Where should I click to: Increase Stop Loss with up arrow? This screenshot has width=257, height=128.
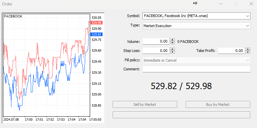pos(172,49)
